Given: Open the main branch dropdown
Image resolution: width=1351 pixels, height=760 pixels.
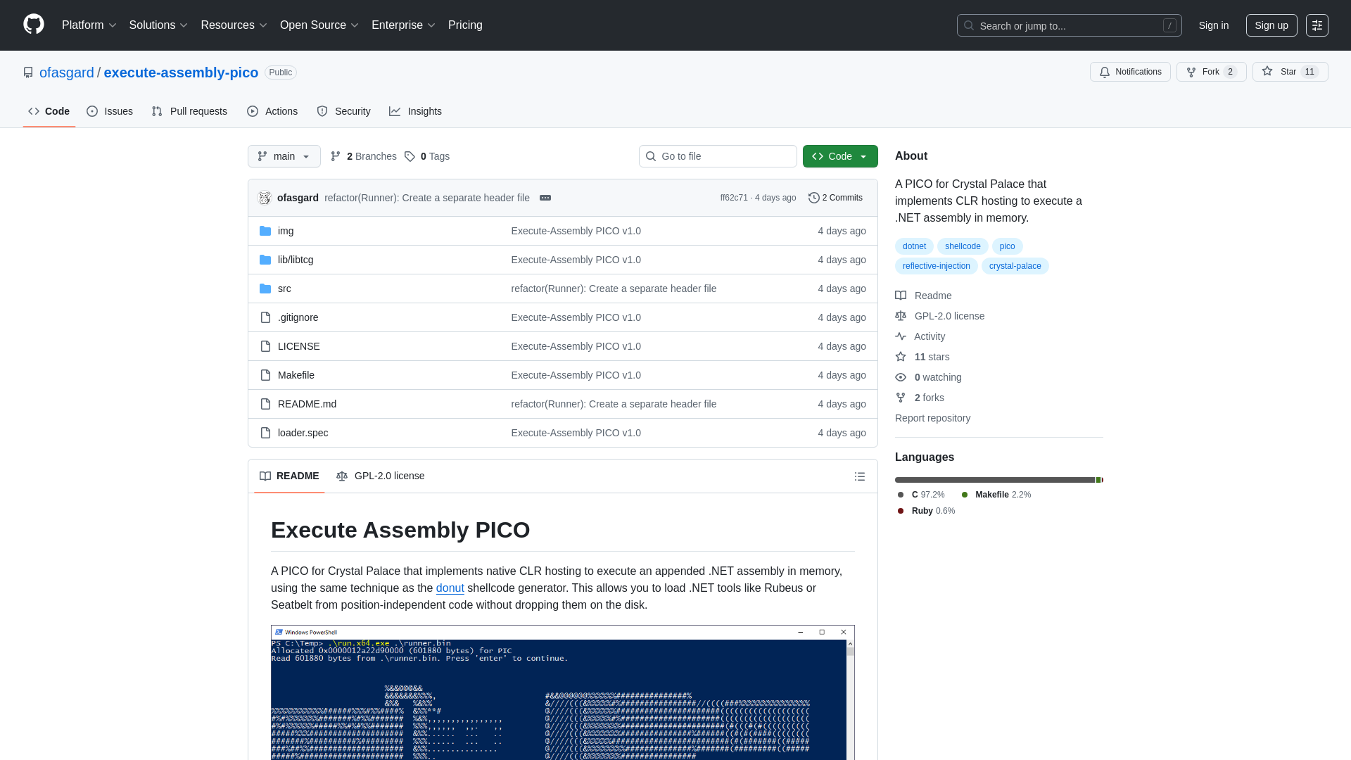Looking at the screenshot, I should [x=284, y=156].
